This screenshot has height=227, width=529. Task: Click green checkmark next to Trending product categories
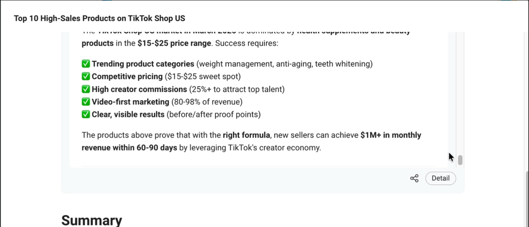point(86,64)
